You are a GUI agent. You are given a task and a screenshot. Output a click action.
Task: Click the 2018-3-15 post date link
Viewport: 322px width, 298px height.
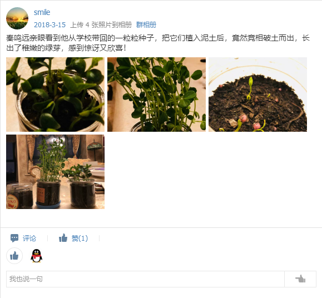tap(49, 25)
